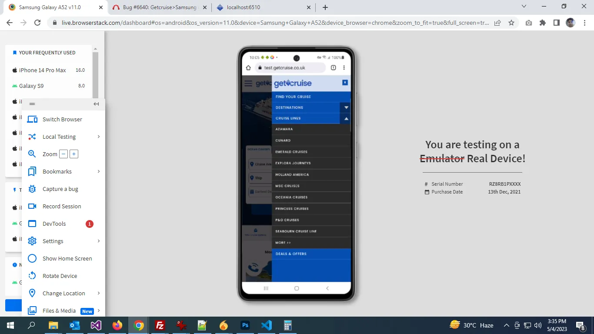Close the getcruise mobile menu
The image size is (594, 334).
point(345,82)
